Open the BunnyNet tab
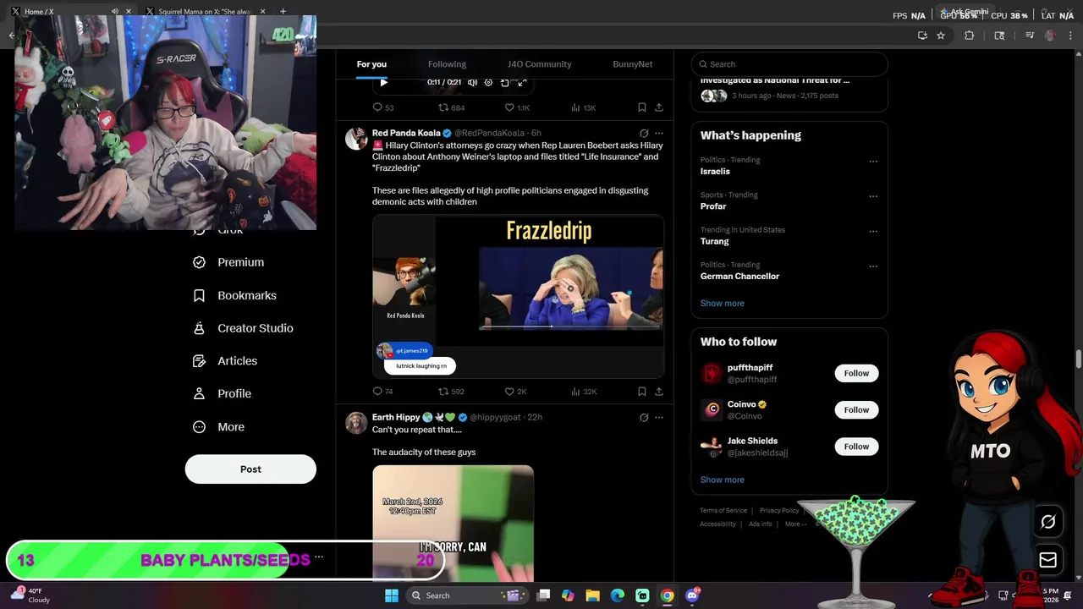Image resolution: width=1083 pixels, height=609 pixels. pyautogui.click(x=632, y=64)
